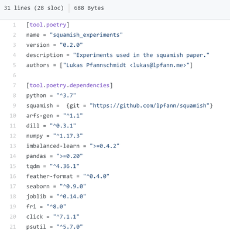Click line number 6
The image size is (230, 234).
click(x=14, y=75)
